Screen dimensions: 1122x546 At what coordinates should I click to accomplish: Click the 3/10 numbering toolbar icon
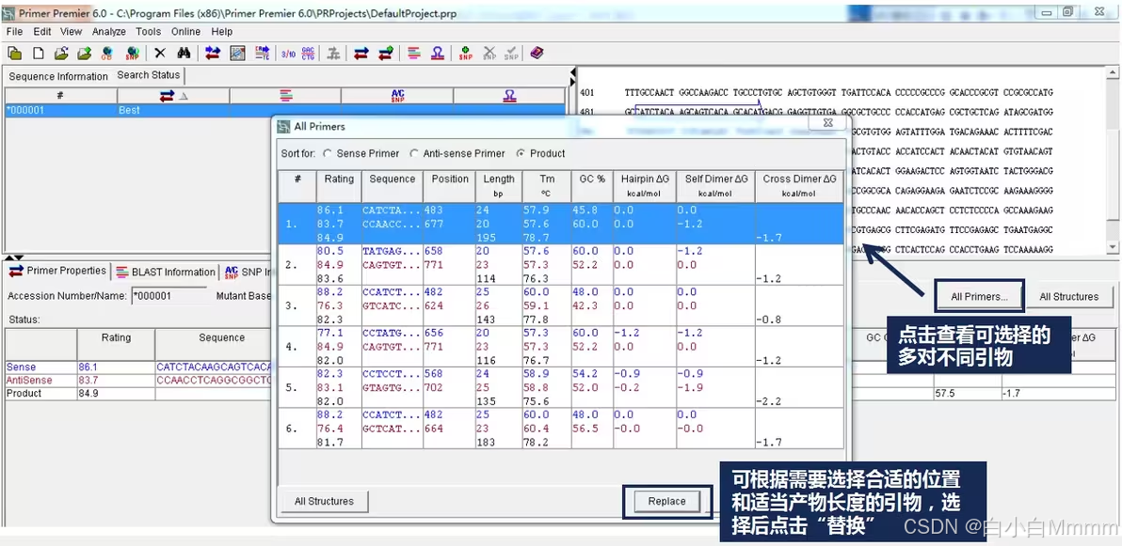288,53
